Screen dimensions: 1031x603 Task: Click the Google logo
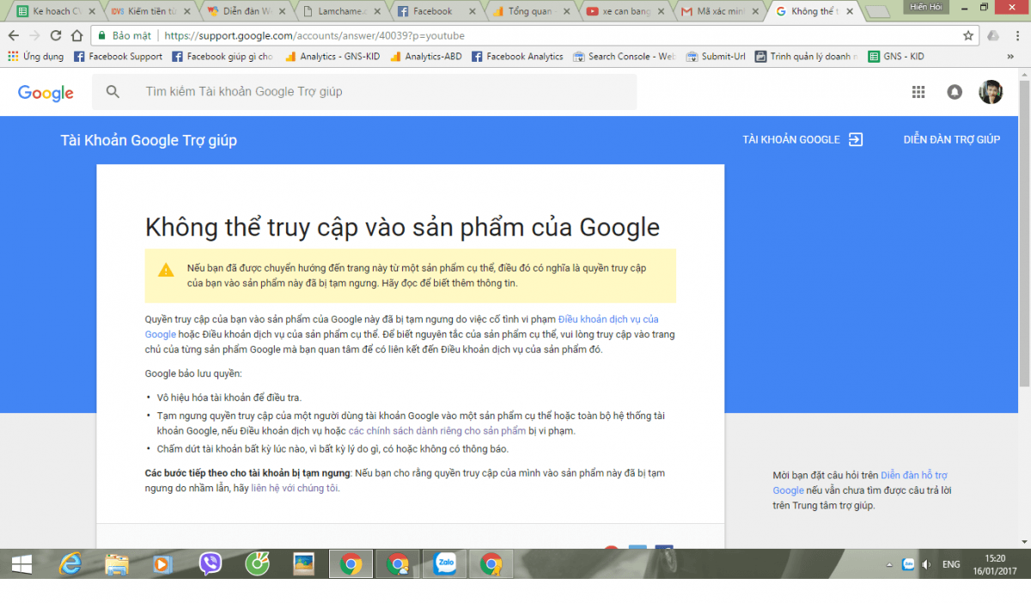point(46,93)
